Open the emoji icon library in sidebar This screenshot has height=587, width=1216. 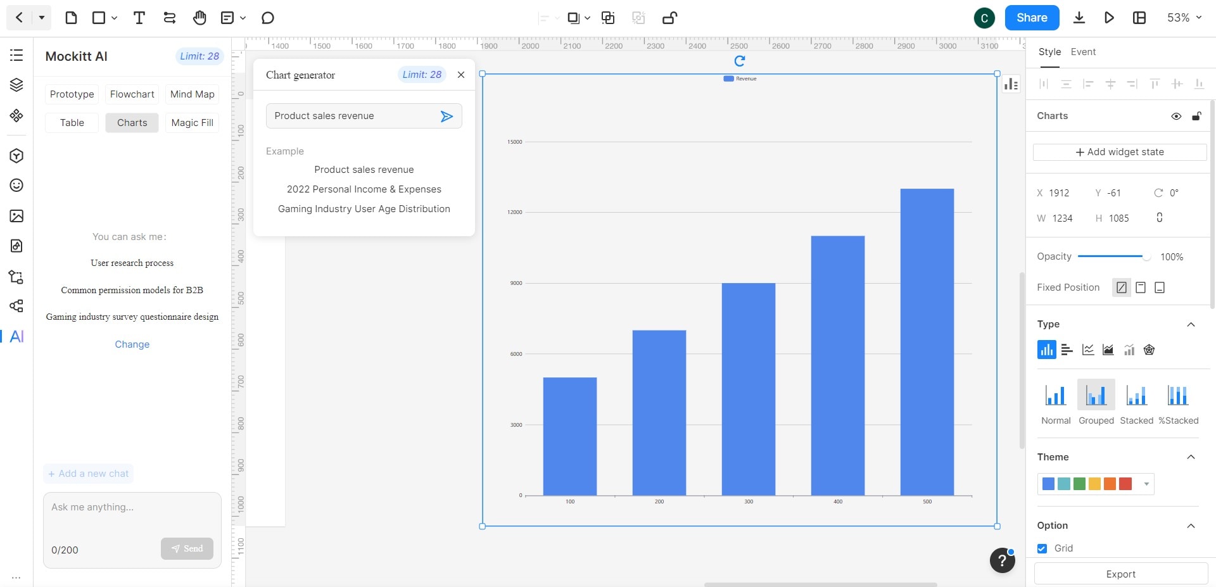pos(16,185)
